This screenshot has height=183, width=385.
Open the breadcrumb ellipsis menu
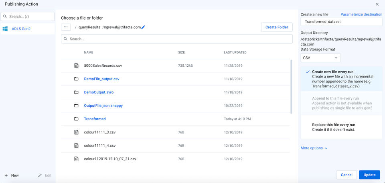click(66, 27)
